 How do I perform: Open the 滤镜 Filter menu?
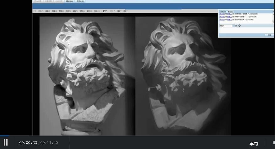pos(75,11)
